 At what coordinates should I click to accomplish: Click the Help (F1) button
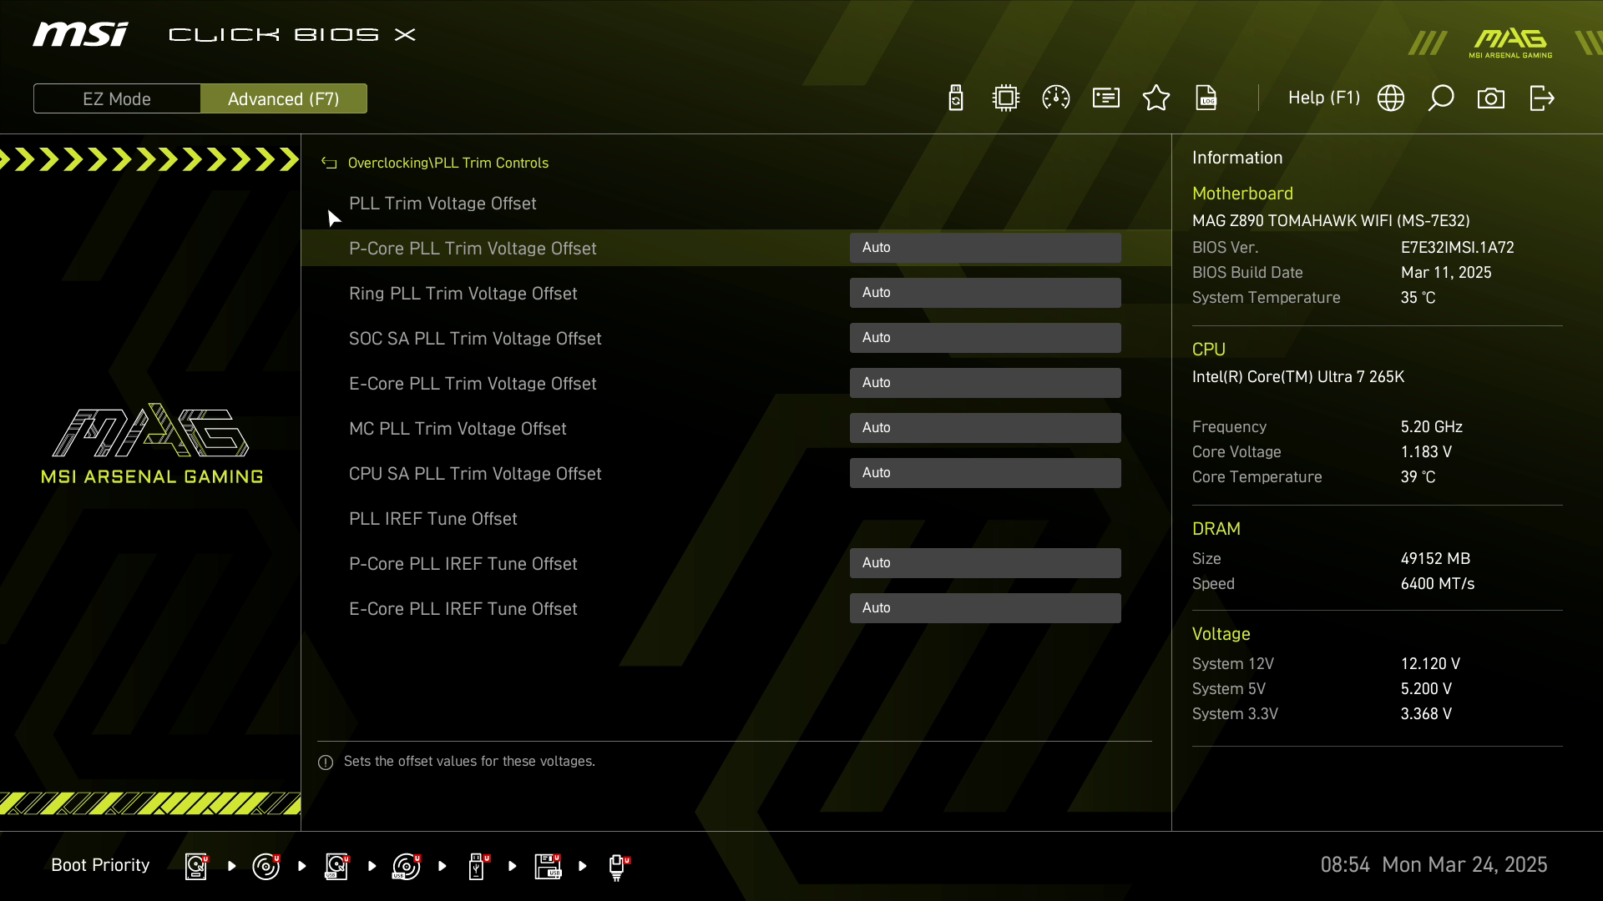[x=1323, y=98]
